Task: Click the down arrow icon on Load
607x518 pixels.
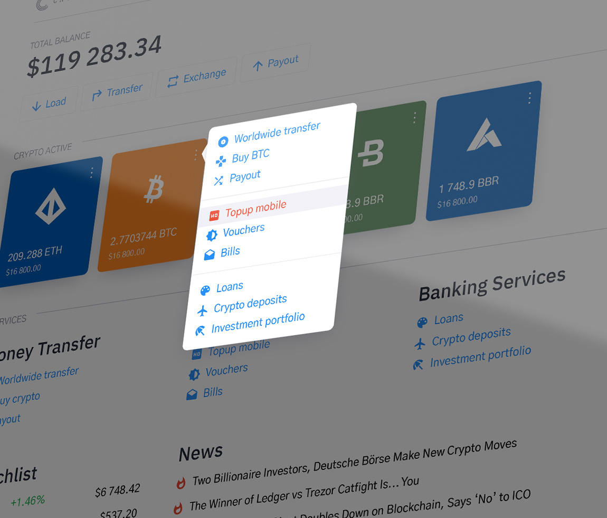Action: coord(36,106)
